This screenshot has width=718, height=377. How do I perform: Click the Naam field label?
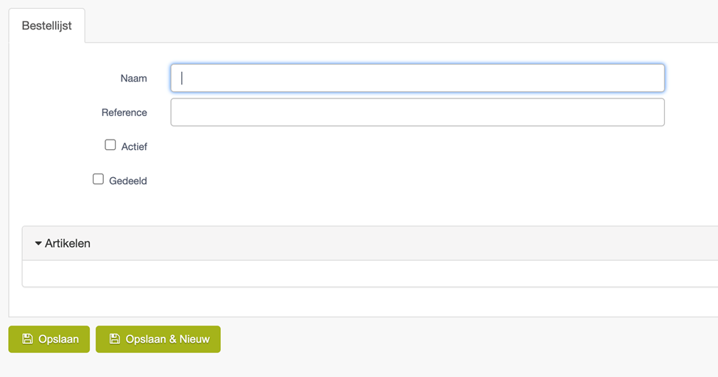click(x=134, y=79)
